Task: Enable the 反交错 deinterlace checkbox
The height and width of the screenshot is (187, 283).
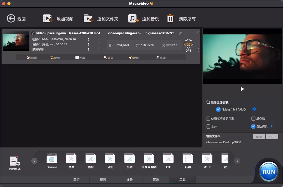Action: click(253, 119)
